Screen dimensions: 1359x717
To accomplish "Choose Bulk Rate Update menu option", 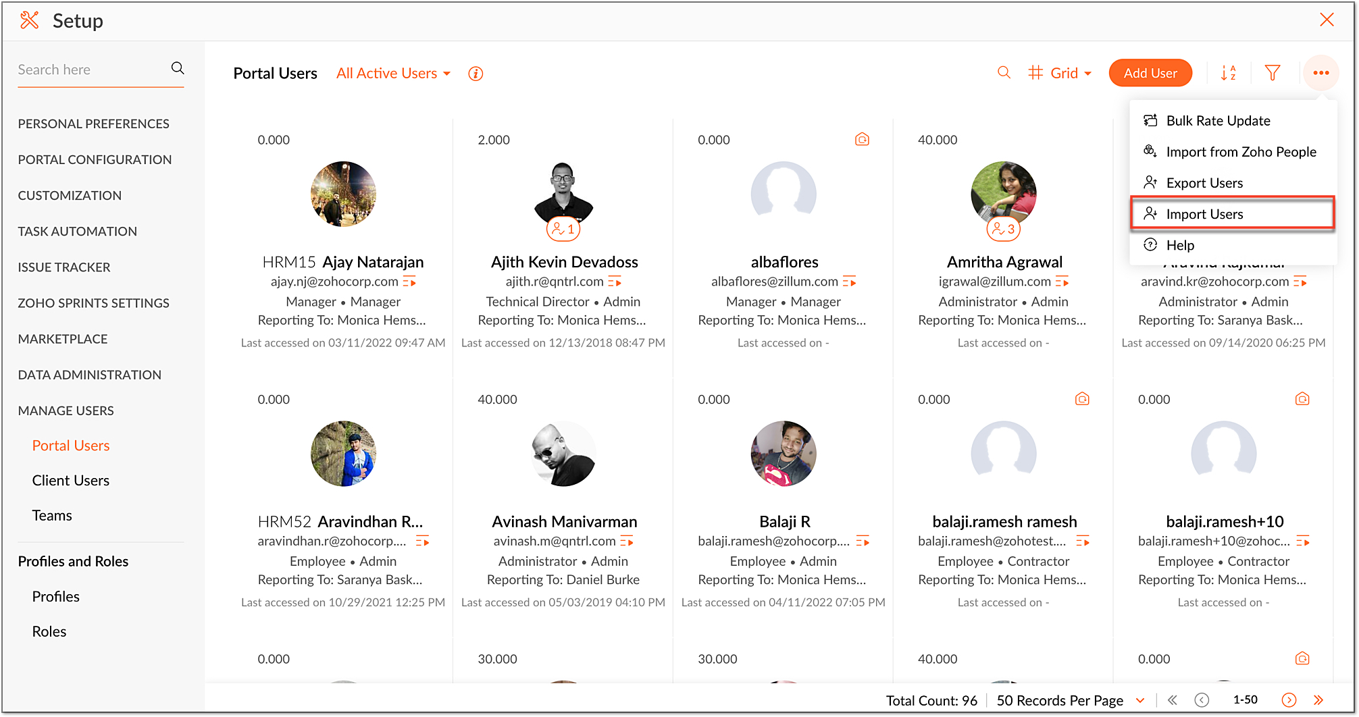I will [x=1217, y=121].
